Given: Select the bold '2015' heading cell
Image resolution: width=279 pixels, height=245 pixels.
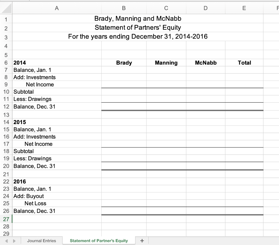Looking at the screenshot, I should [x=57, y=122].
